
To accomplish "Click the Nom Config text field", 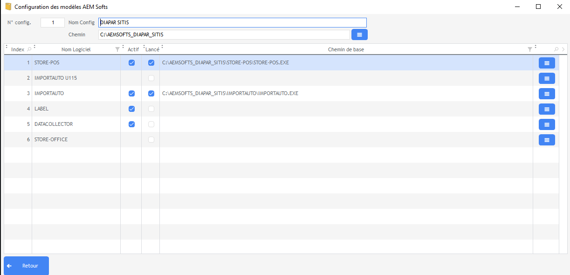I will (232, 22).
